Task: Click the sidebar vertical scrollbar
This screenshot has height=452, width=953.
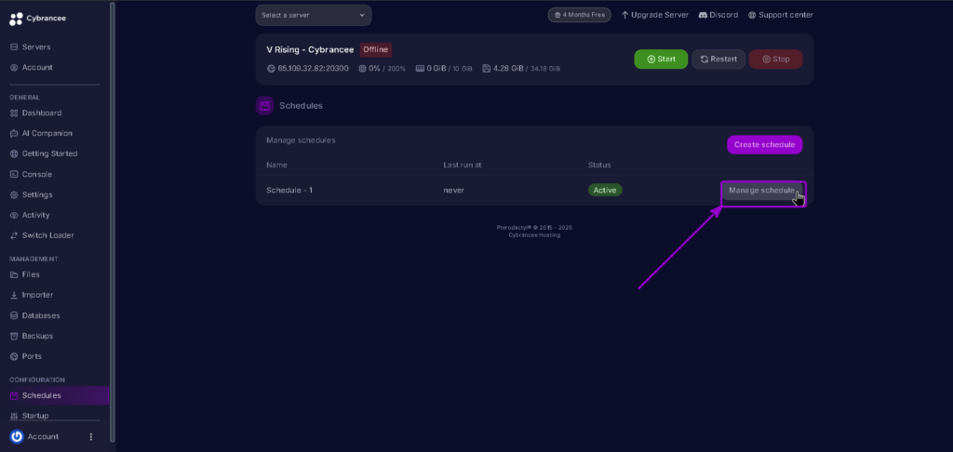Action: click(x=112, y=221)
